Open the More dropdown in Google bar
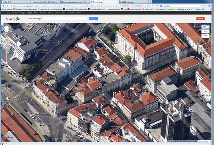 [x=80, y=13]
